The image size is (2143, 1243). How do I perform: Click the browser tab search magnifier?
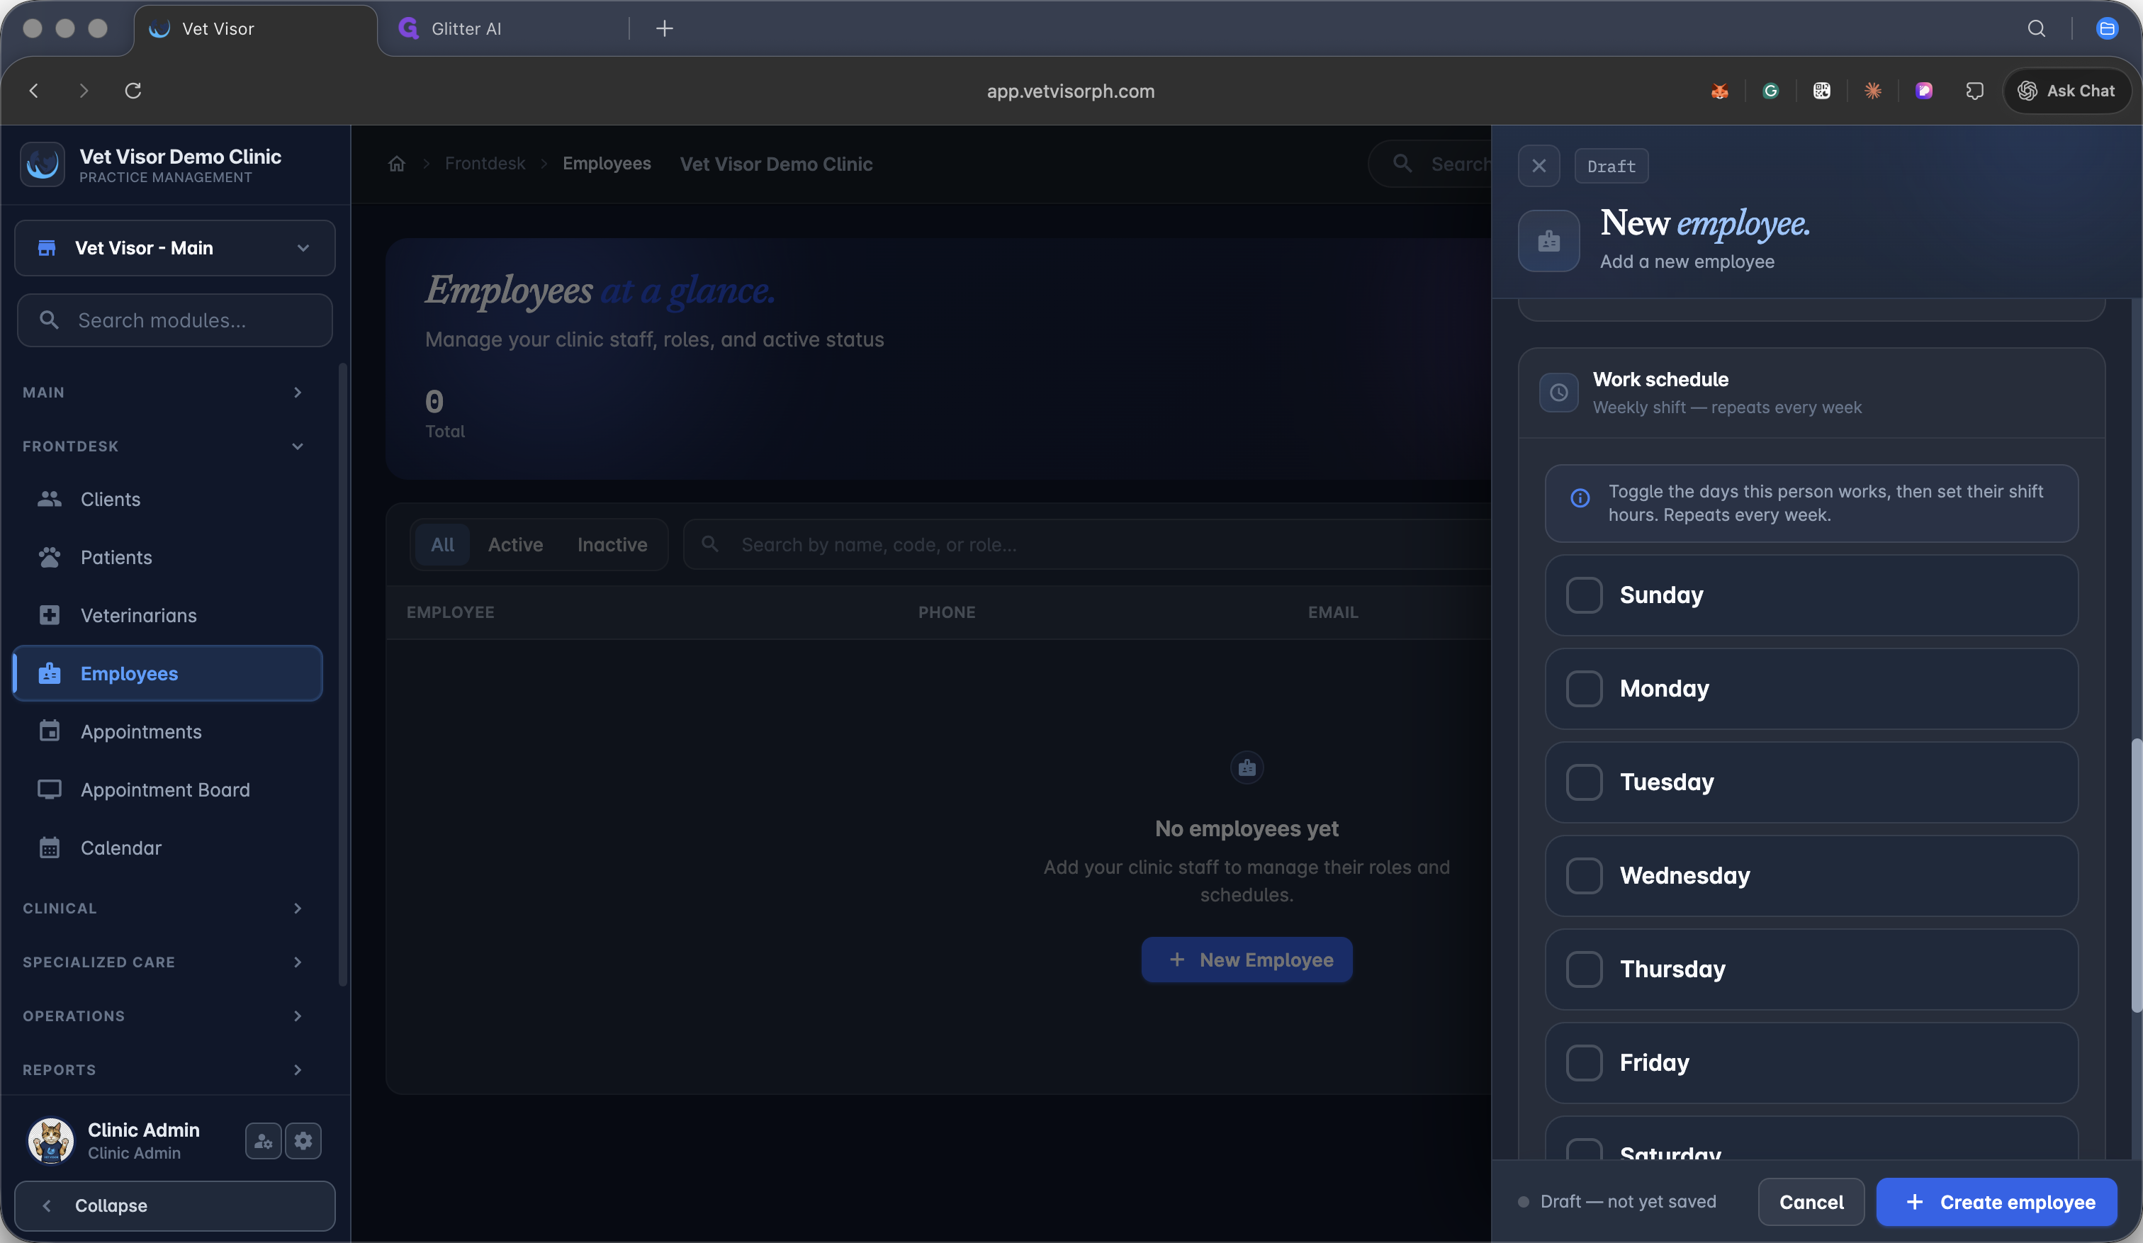pyautogui.click(x=2036, y=29)
